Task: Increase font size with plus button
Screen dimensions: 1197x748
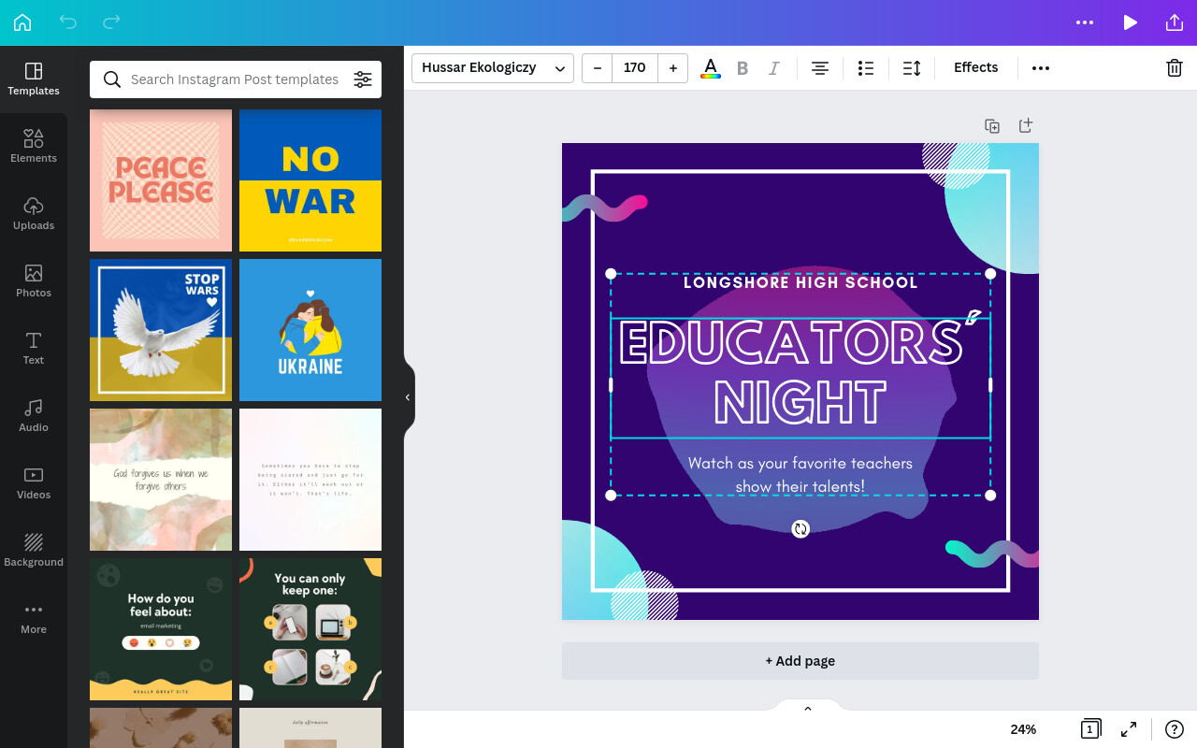Action: coord(673,67)
